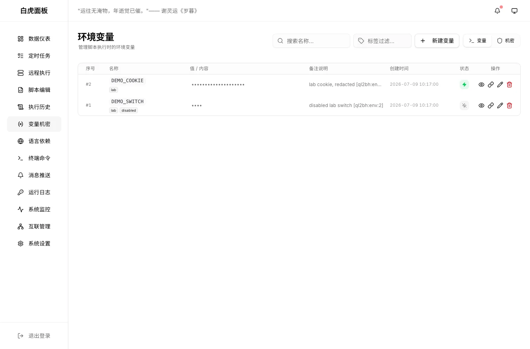Open the notification bell in the header
Screen dimensions: 530x349
(x=497, y=11)
